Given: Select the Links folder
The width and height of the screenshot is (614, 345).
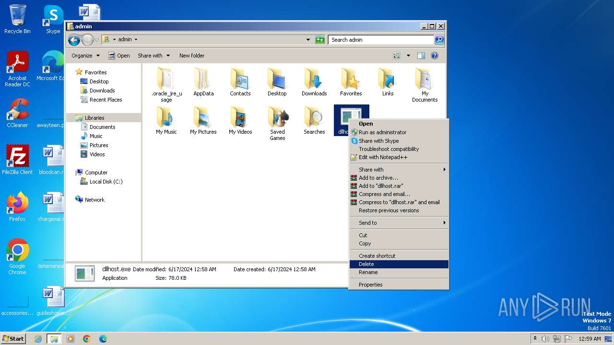Looking at the screenshot, I should point(388,82).
